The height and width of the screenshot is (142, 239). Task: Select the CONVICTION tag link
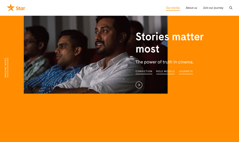pyautogui.click(x=144, y=71)
